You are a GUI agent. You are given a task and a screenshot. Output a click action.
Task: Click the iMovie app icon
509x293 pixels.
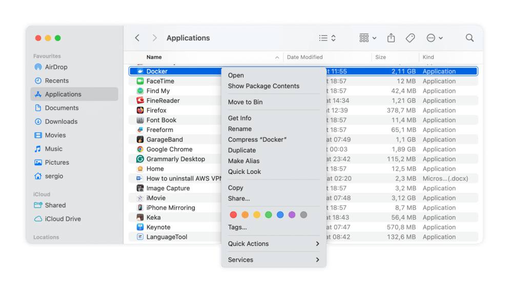coord(140,198)
